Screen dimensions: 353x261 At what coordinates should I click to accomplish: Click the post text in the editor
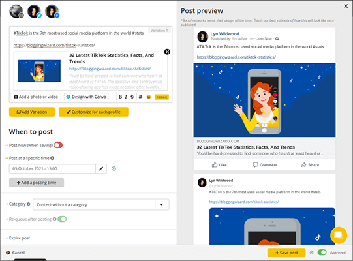click(78, 33)
